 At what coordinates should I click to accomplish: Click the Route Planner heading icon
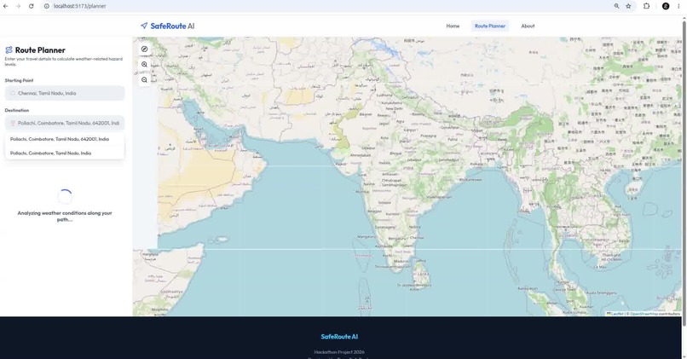tap(9, 50)
